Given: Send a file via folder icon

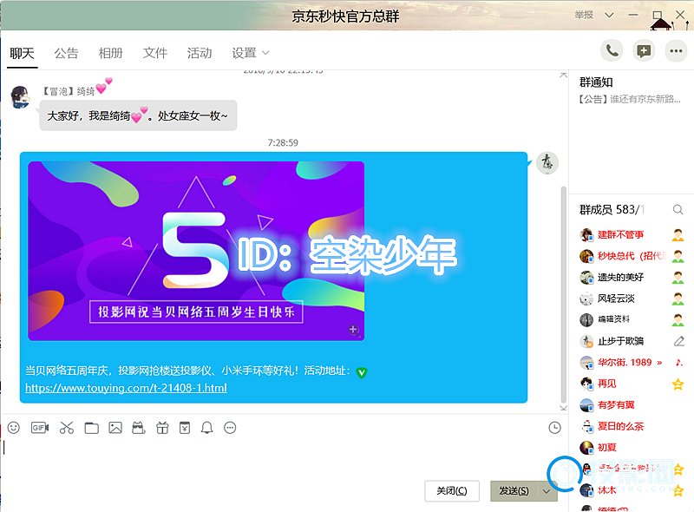Looking at the screenshot, I should pos(91,428).
